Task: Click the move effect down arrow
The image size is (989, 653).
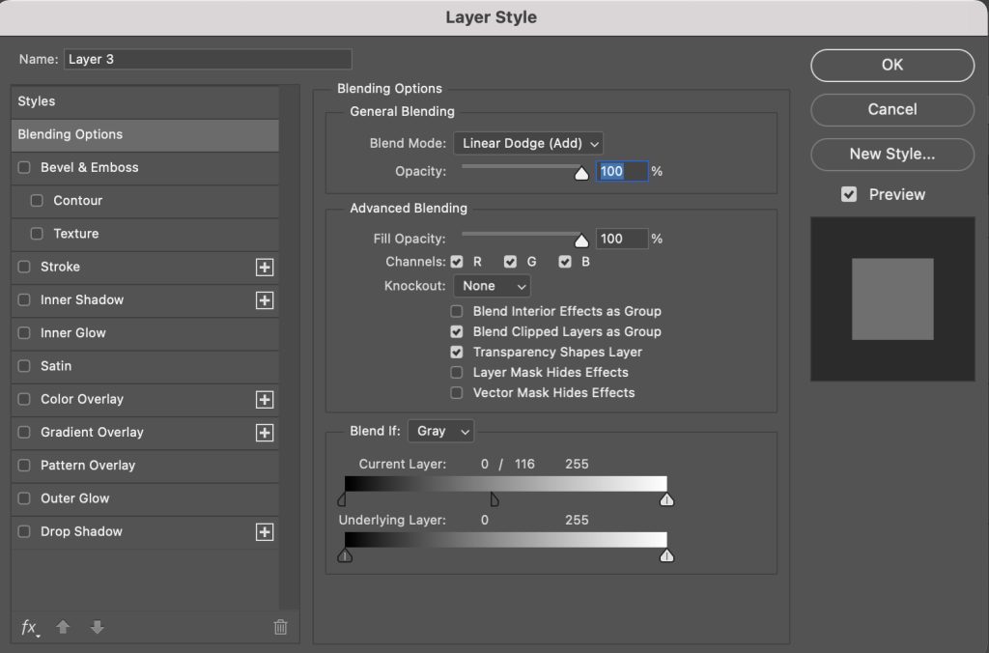Action: (x=97, y=628)
